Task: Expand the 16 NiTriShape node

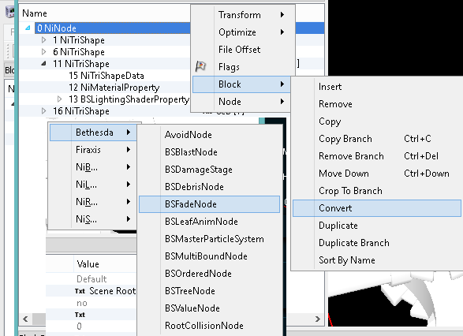Action: (43, 110)
